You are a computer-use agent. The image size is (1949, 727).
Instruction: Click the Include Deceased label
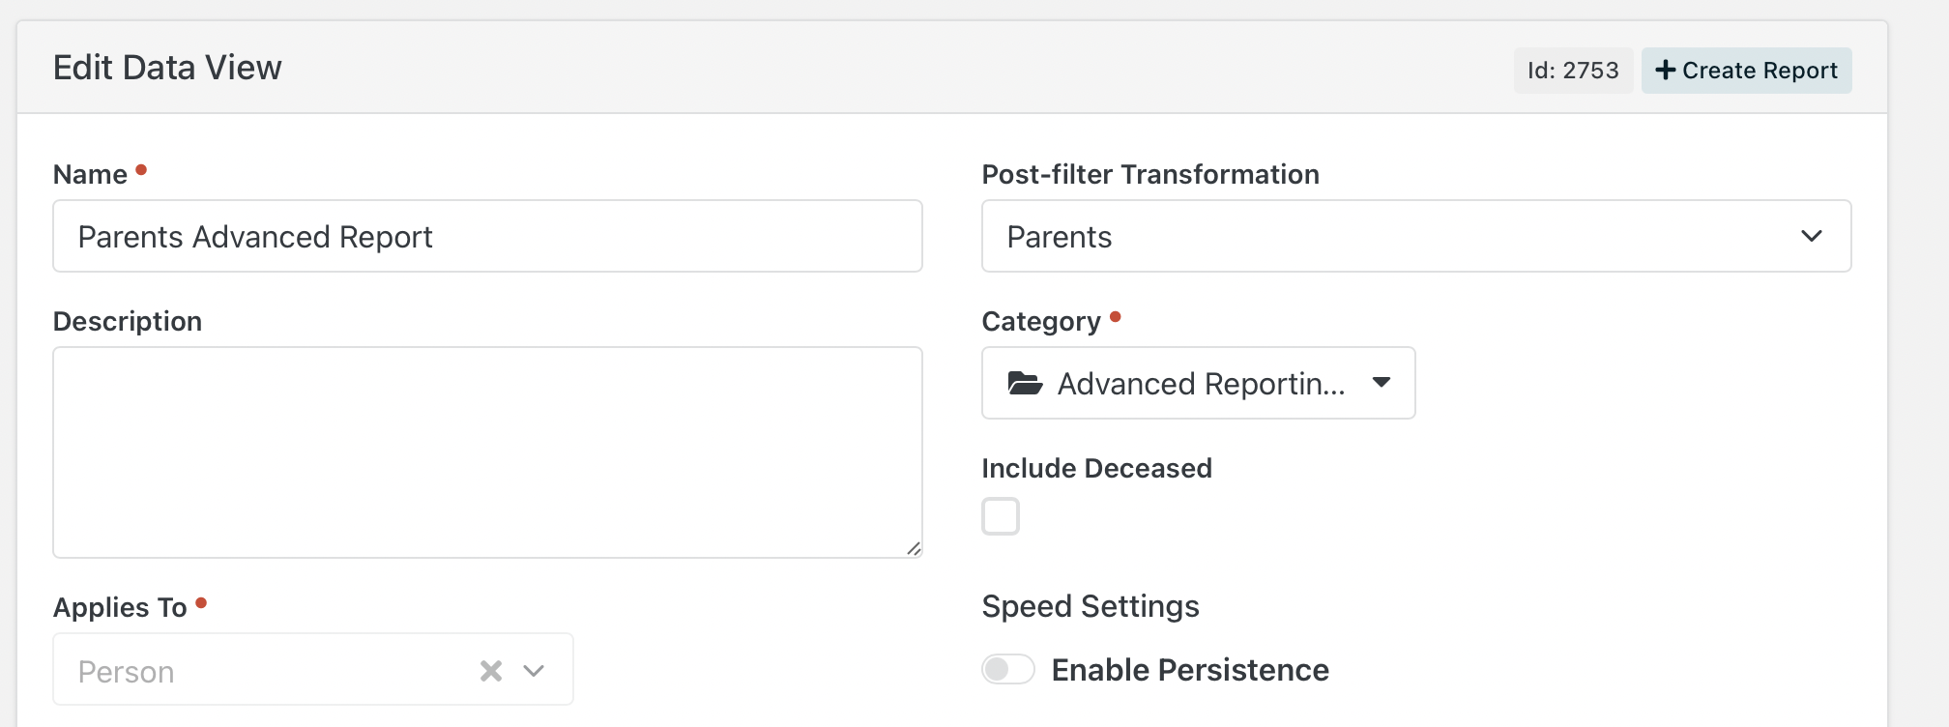click(x=1096, y=468)
